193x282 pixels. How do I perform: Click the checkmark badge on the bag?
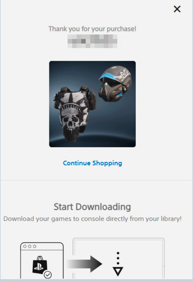point(48,275)
